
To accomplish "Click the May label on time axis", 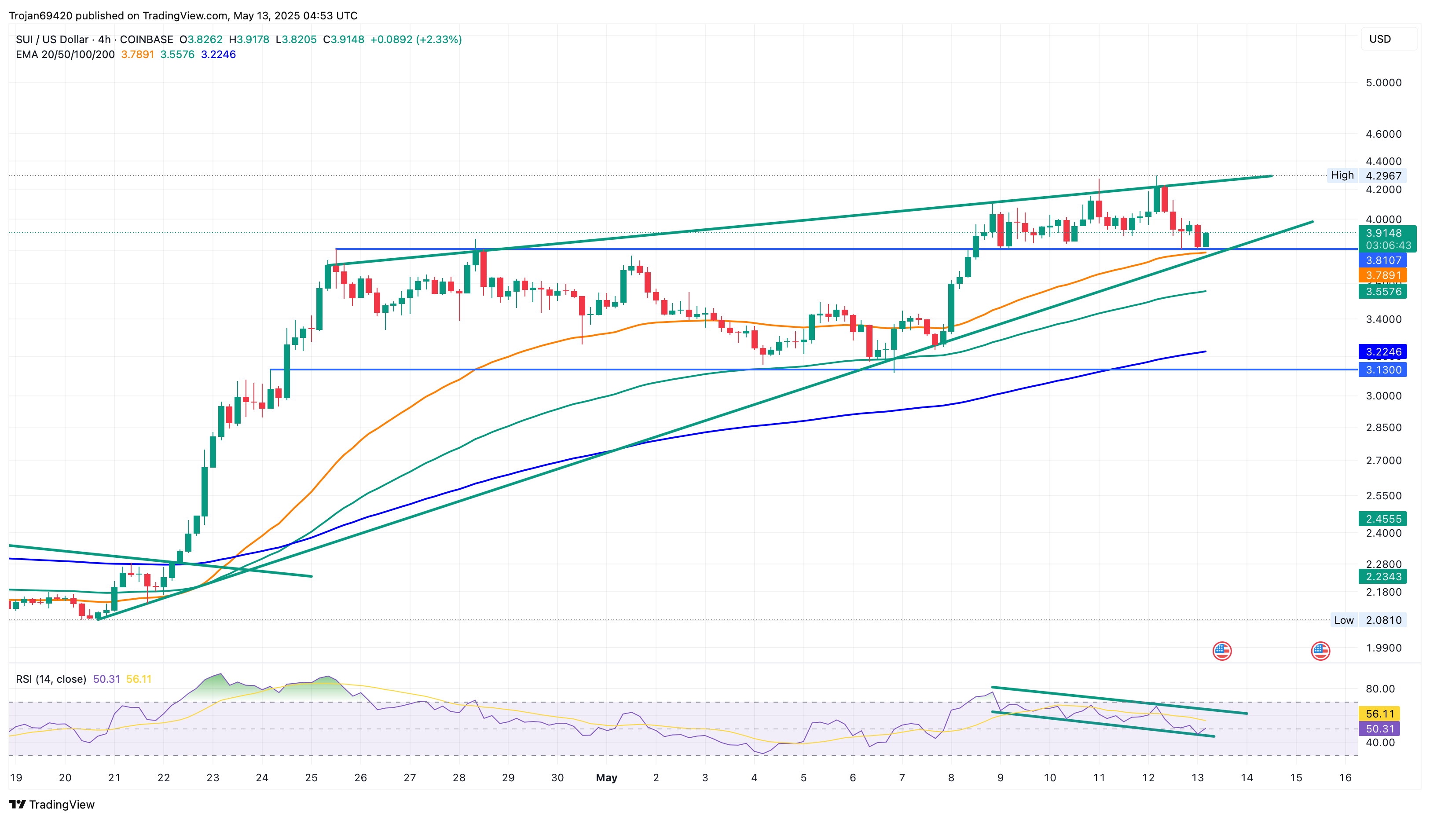I will tap(607, 778).
